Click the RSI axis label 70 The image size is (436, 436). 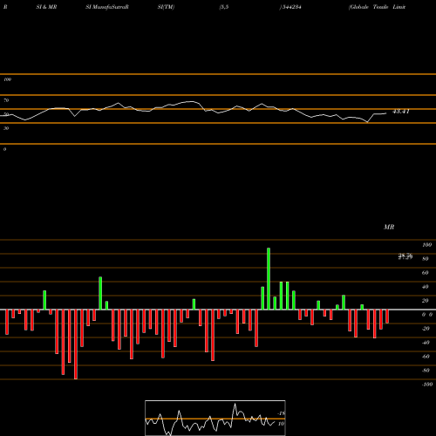(x=6, y=100)
